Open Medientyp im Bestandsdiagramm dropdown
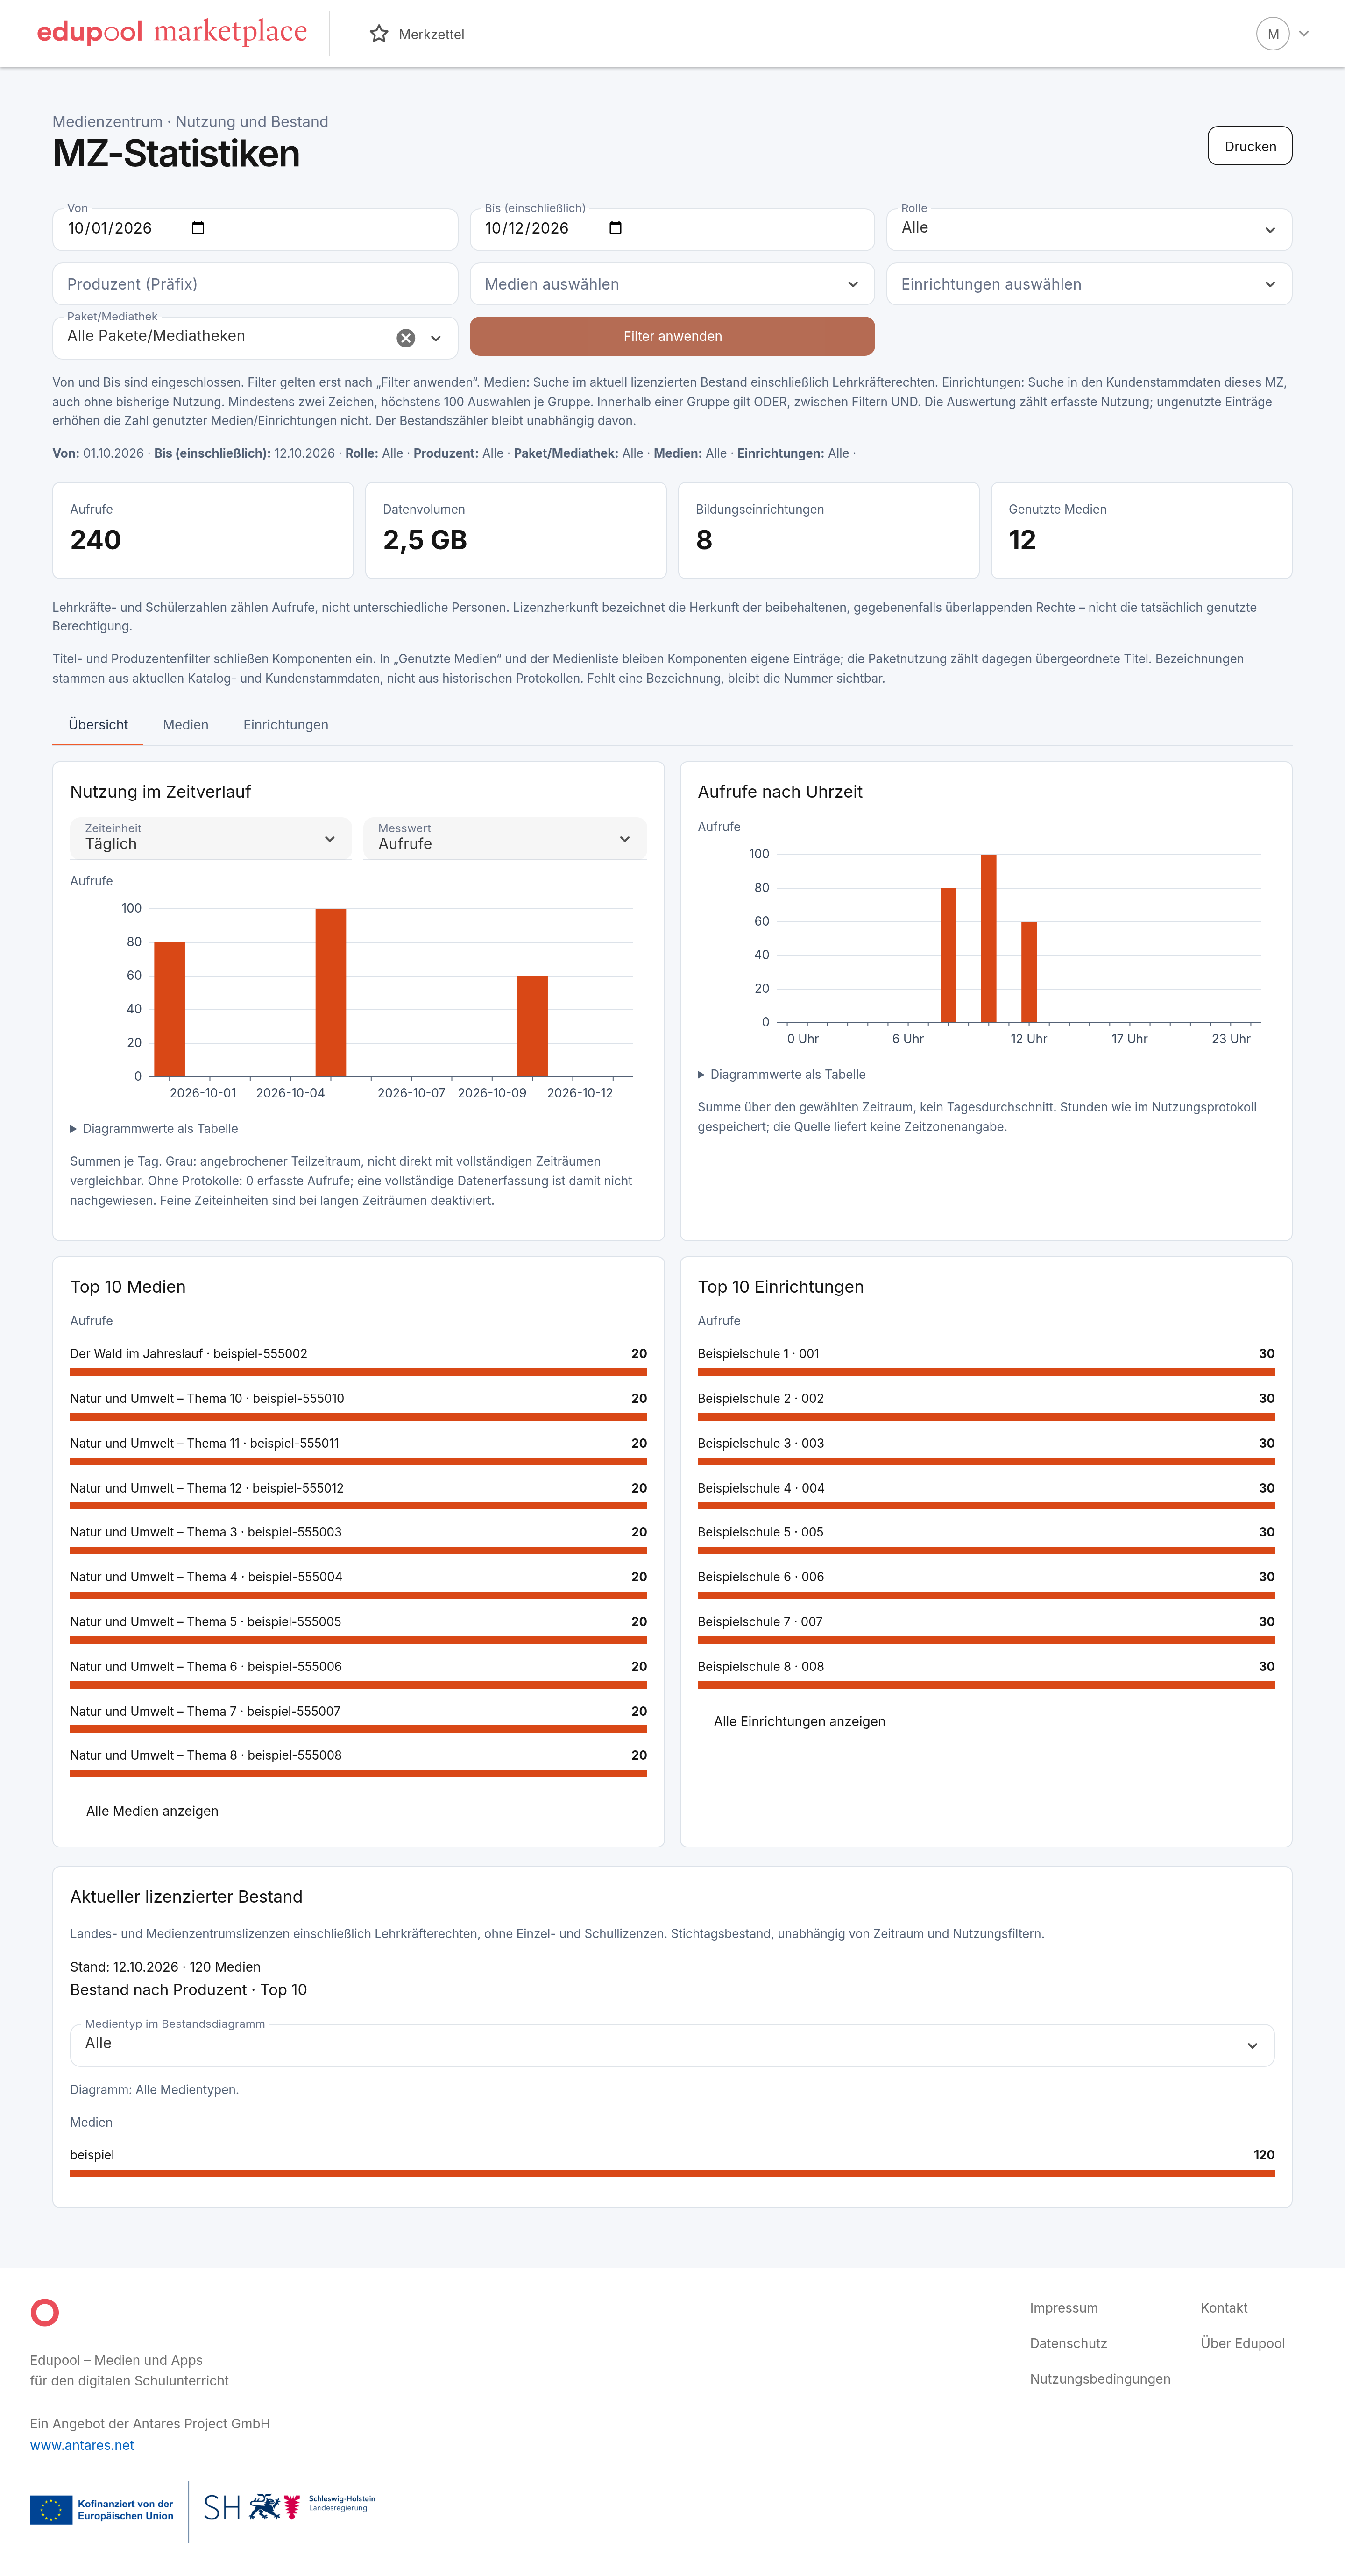The height and width of the screenshot is (2576, 1345). 672,2045
